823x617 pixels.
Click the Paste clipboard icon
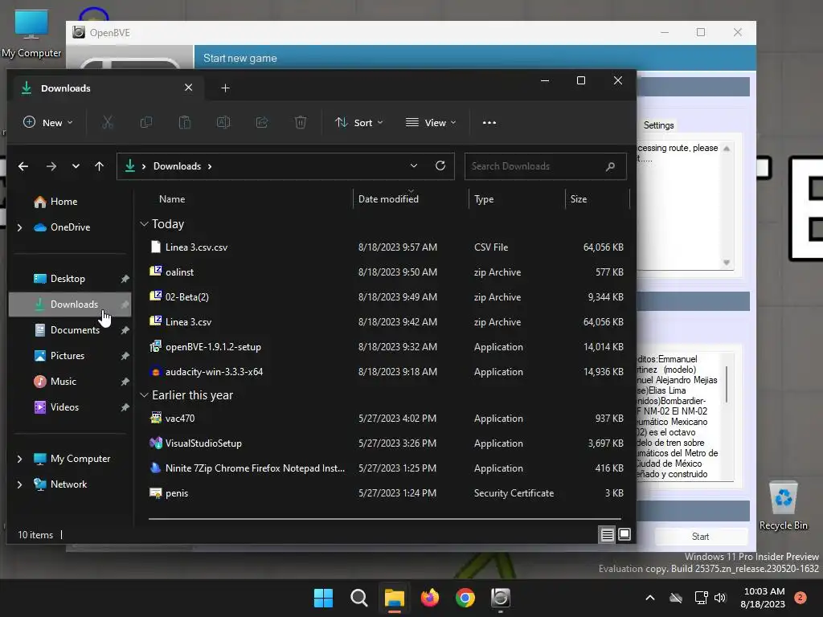pyautogui.click(x=185, y=123)
